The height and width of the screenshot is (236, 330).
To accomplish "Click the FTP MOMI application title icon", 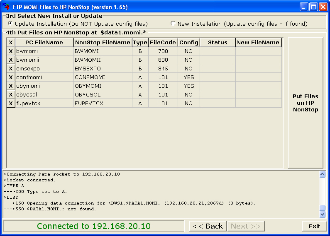I will [x=6, y=7].
